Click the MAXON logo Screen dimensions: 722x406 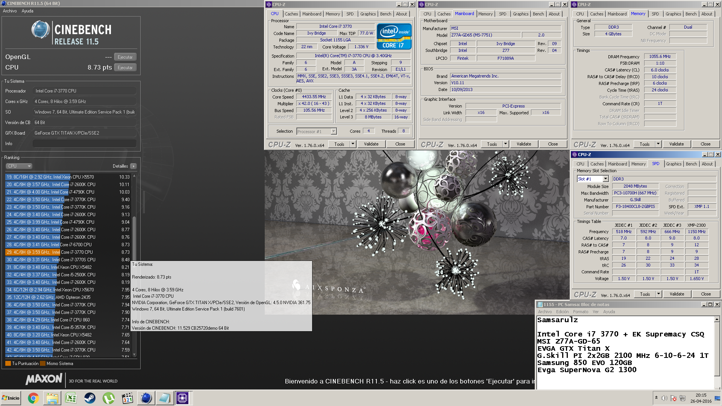(x=44, y=379)
